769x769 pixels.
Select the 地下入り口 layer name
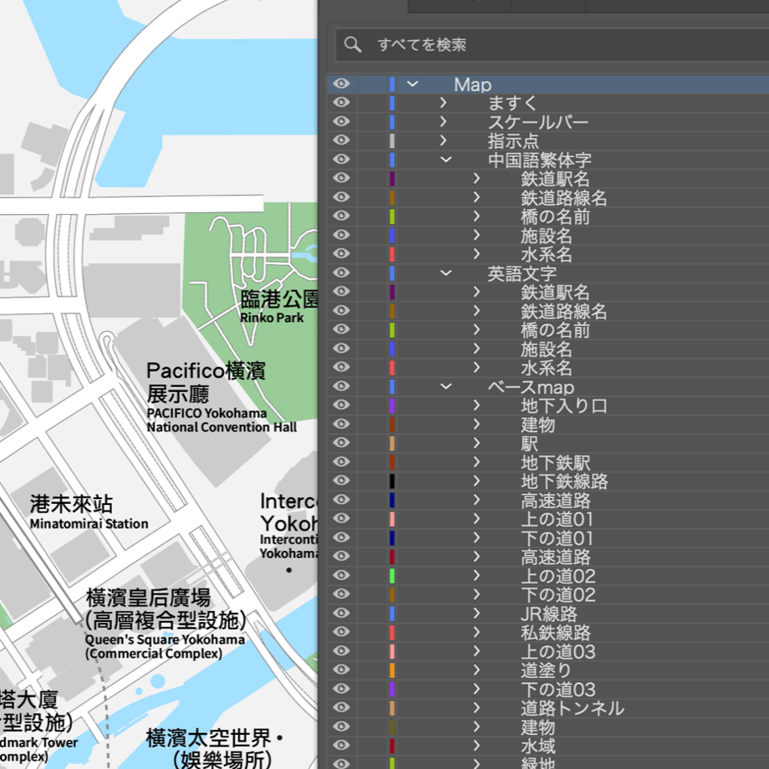click(564, 405)
